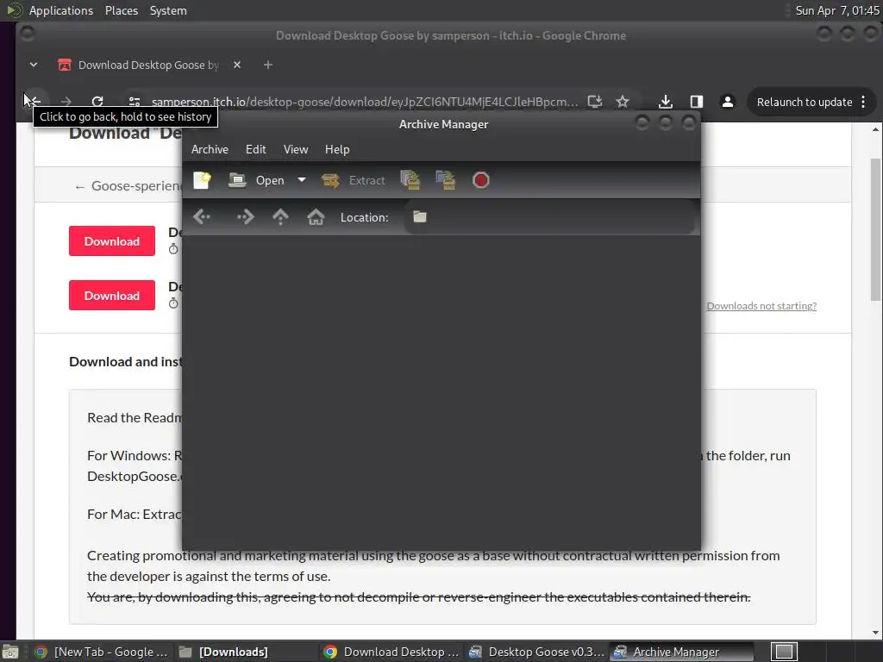Click the Relaunch to update button
883x662 pixels.
pos(805,102)
